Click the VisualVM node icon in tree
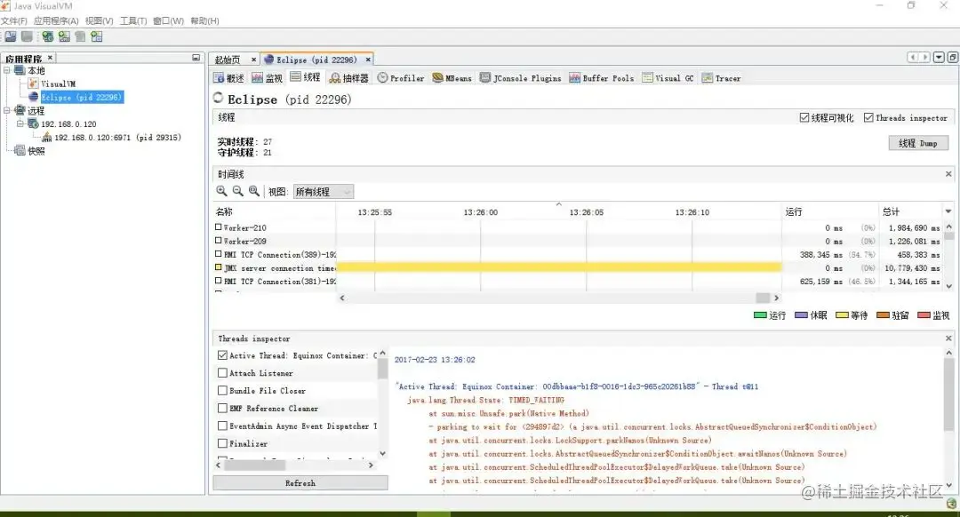This screenshot has height=517, width=960. coord(33,84)
